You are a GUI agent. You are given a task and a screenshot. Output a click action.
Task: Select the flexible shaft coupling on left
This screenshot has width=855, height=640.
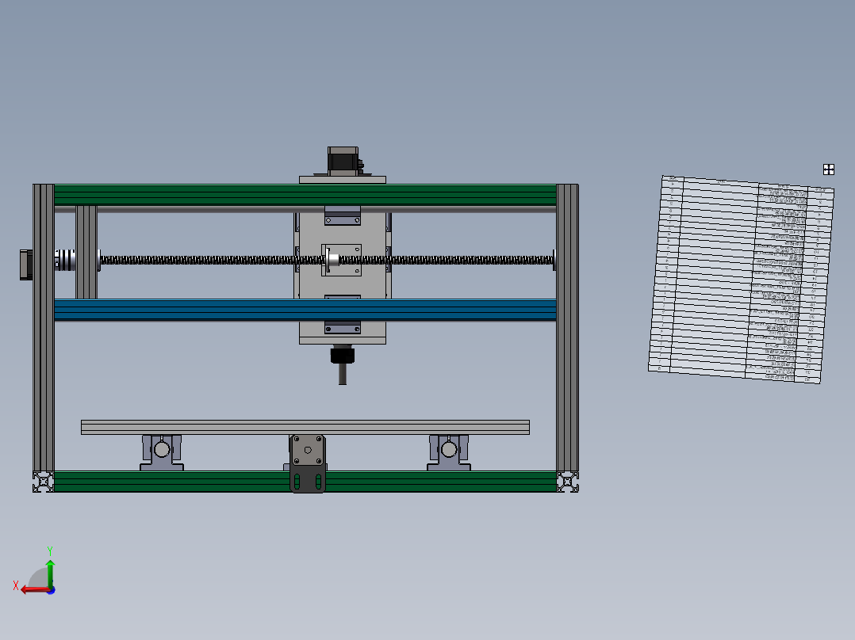[65, 260]
